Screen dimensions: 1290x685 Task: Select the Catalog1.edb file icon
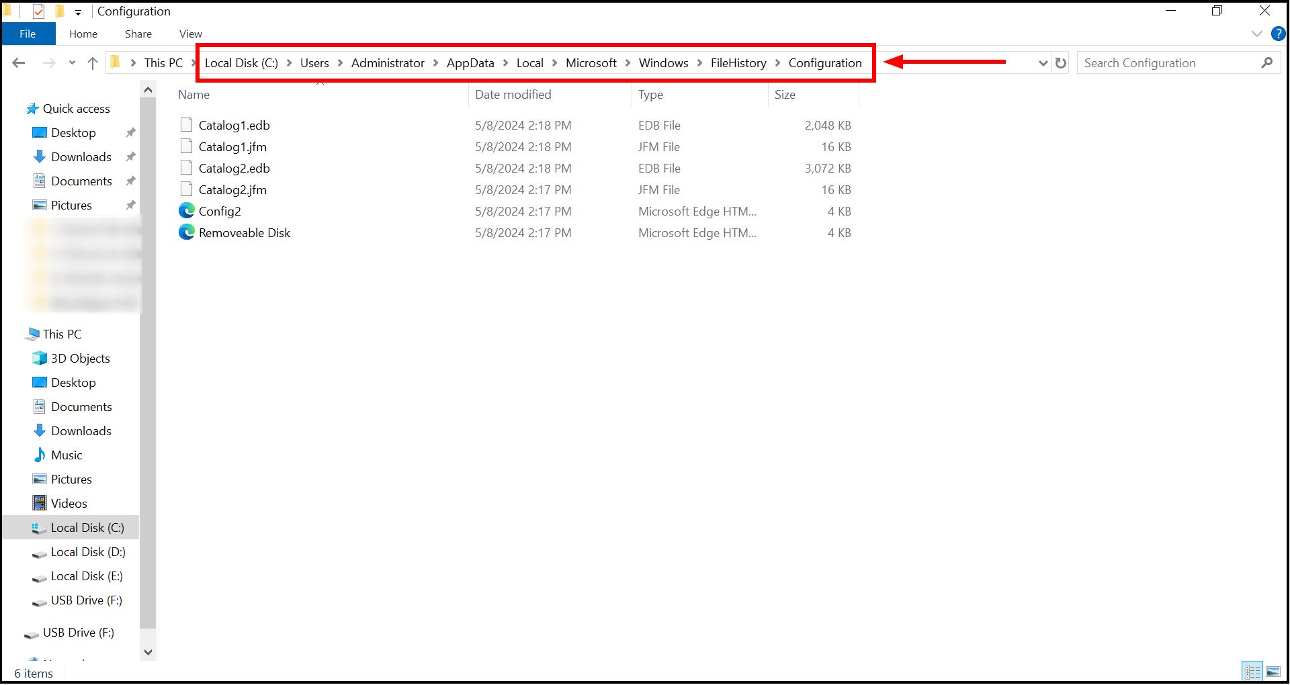coord(186,125)
